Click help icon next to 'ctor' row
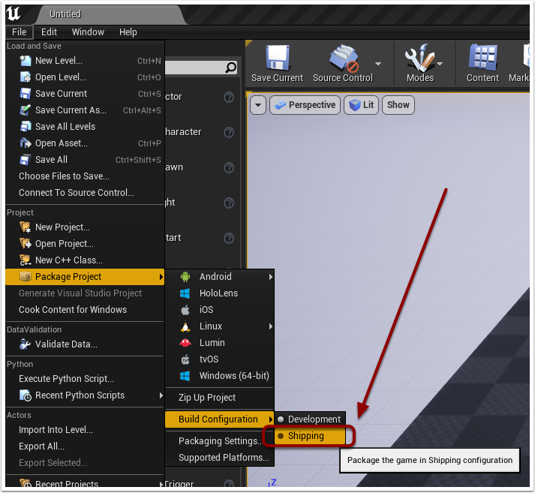The image size is (535, 493). pyautogui.click(x=229, y=98)
